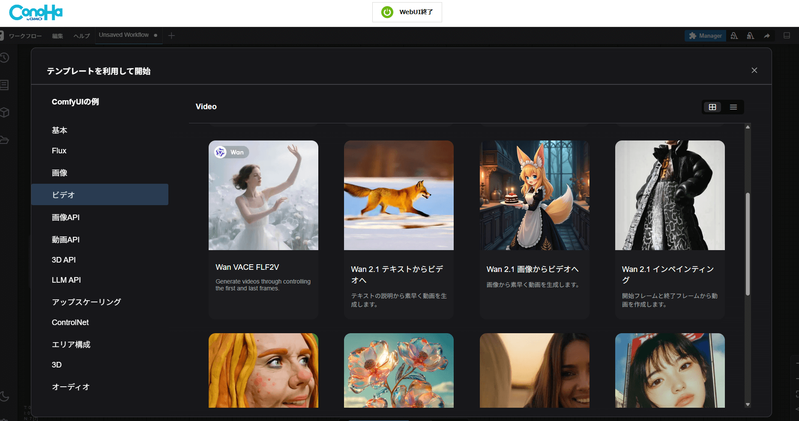Select the エリア構成 category

[99, 344]
